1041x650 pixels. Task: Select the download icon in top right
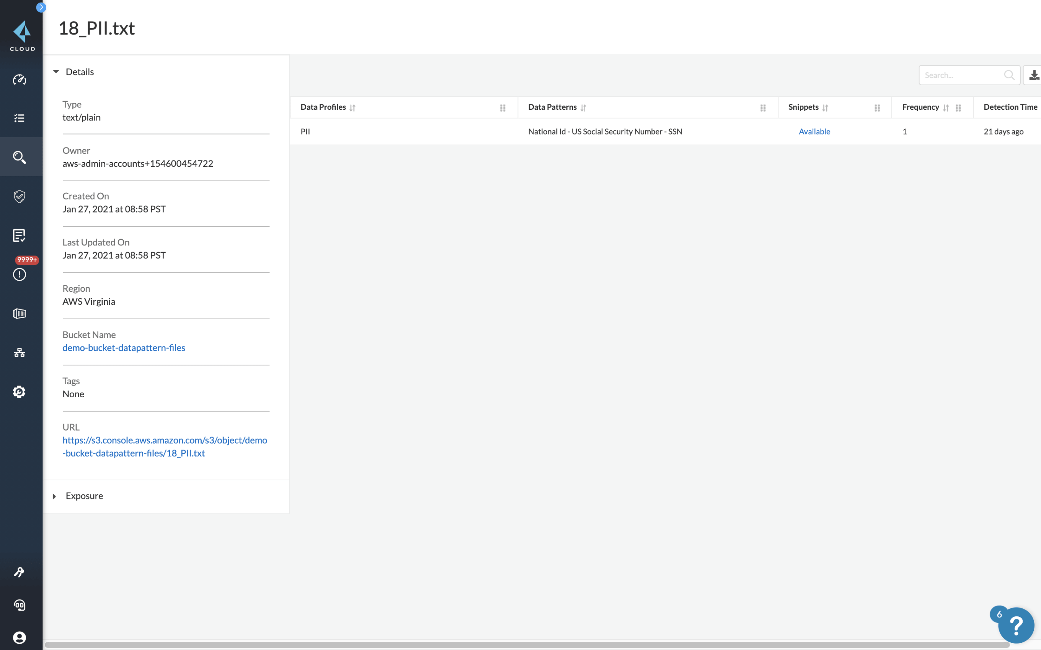(x=1033, y=75)
